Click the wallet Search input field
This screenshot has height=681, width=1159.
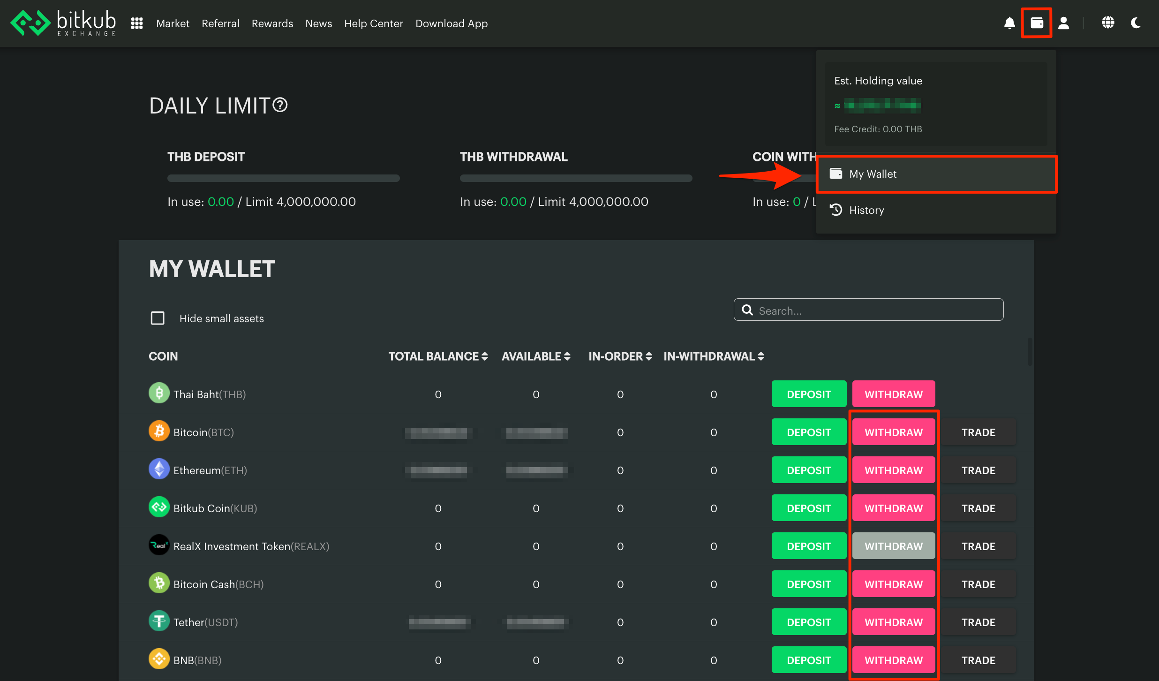pyautogui.click(x=868, y=310)
